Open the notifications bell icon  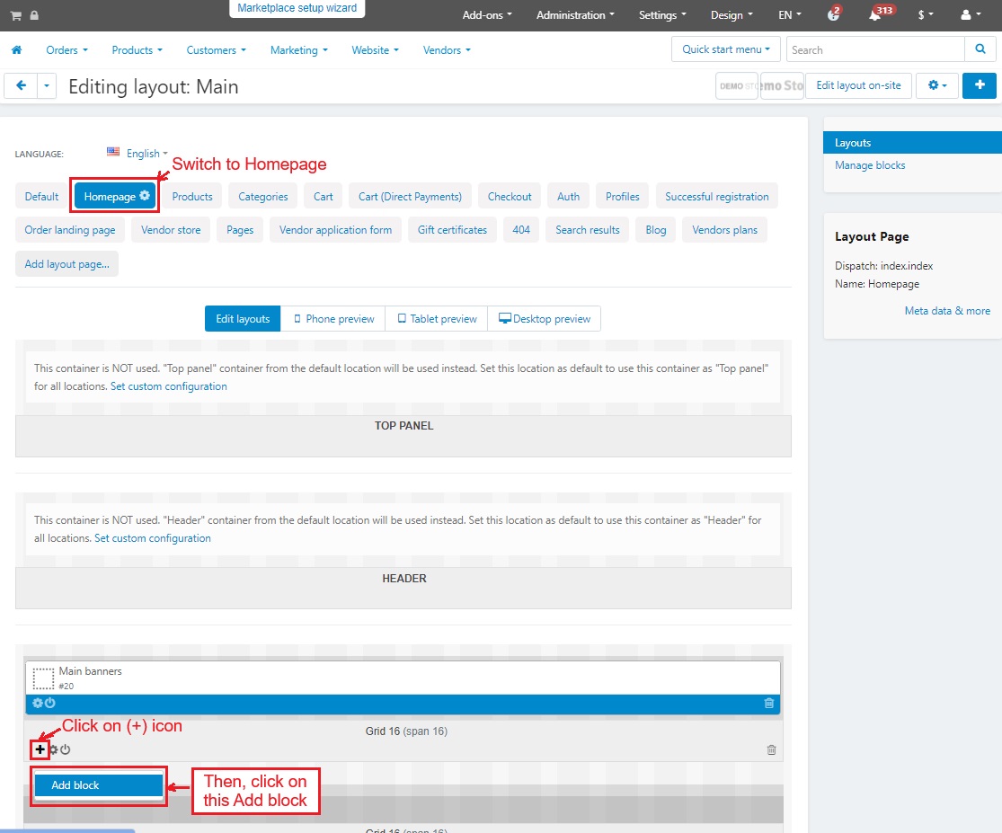point(874,15)
